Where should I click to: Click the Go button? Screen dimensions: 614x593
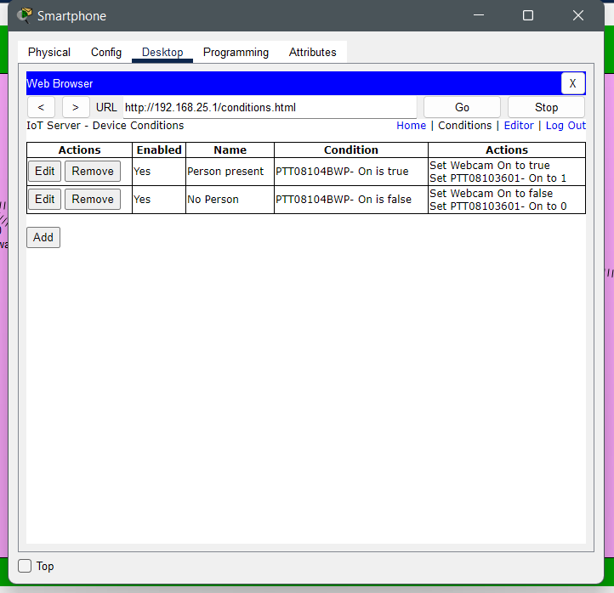(x=462, y=108)
